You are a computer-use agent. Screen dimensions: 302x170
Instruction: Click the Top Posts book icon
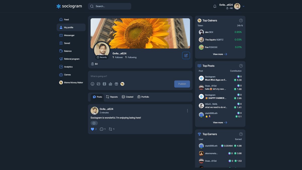tap(199, 66)
